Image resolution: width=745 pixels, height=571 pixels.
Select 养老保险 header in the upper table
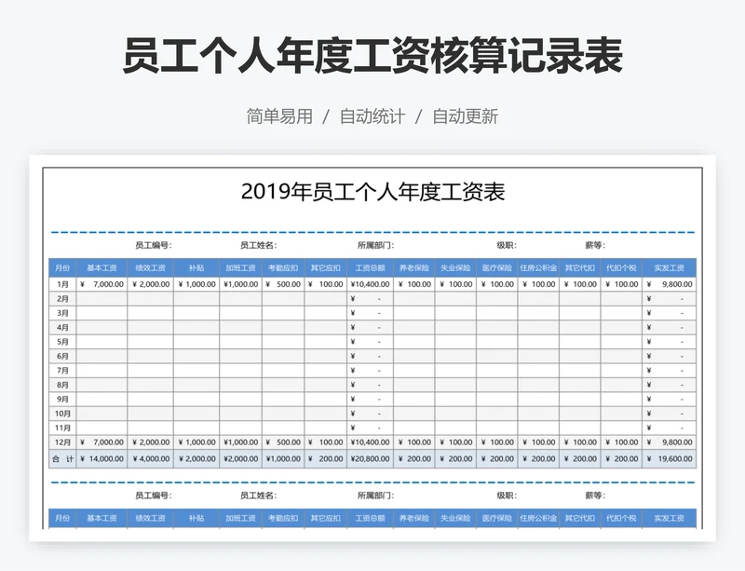[414, 268]
